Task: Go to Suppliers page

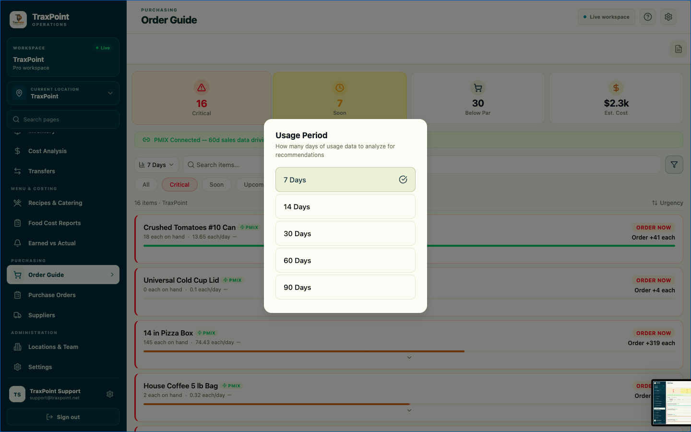Action: click(63, 315)
